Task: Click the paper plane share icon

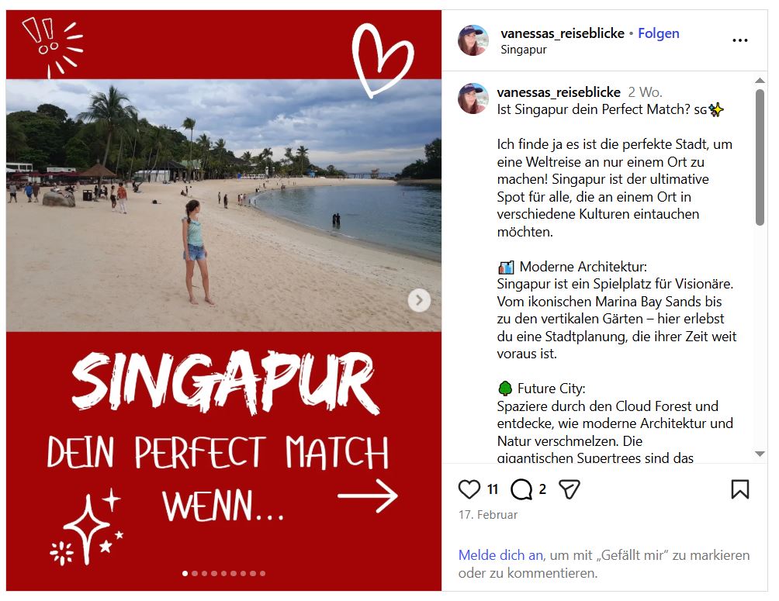Action: point(570,489)
